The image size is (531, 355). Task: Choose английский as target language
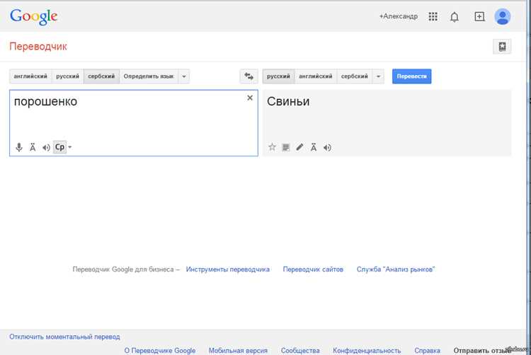click(316, 76)
